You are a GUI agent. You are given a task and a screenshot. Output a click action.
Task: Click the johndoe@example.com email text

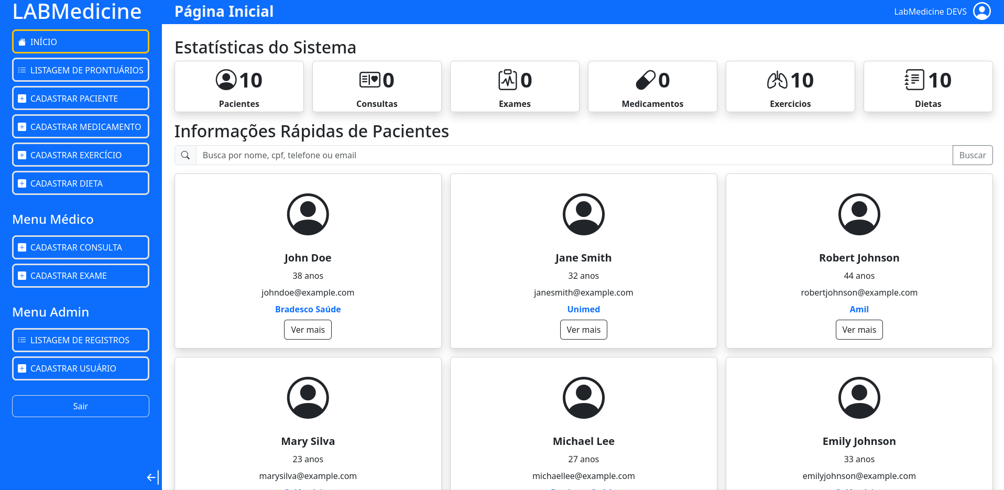(x=308, y=292)
